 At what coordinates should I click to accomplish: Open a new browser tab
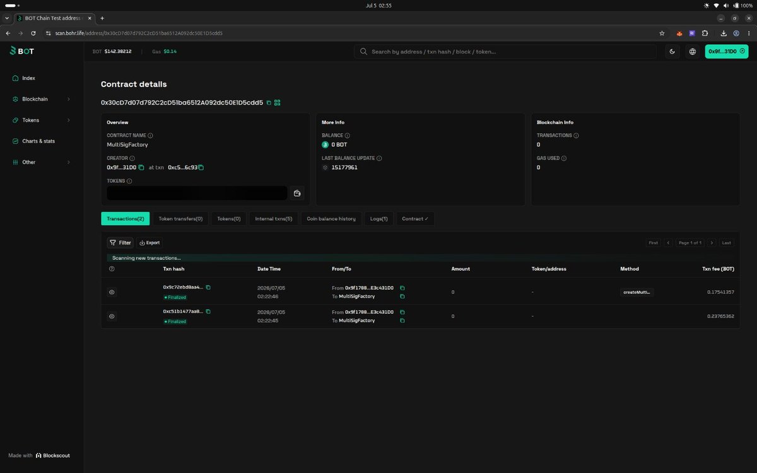(x=102, y=18)
